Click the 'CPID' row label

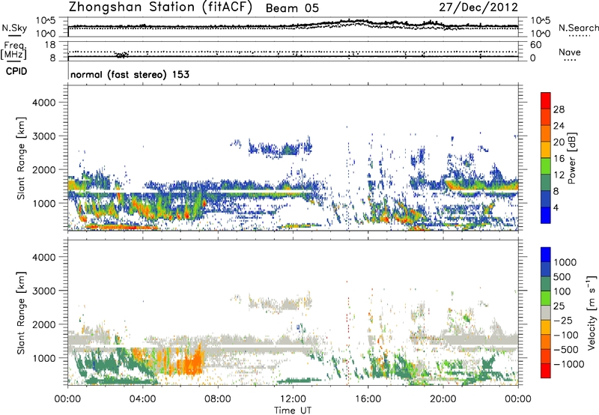(16, 71)
